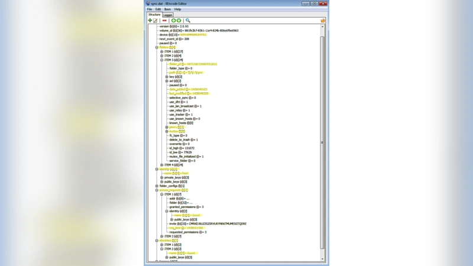Expand ITEM 4 under folders
Viewport: 473px width, 266px height.
click(x=161, y=165)
